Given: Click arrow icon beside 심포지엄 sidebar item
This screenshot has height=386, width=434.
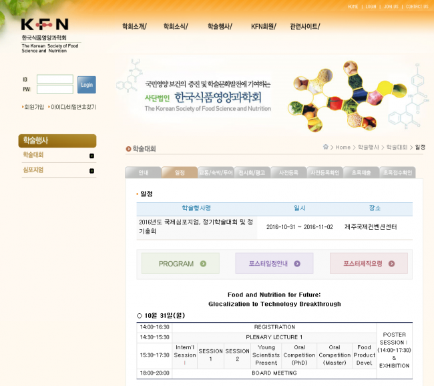Looking at the screenshot, I should coord(91,170).
